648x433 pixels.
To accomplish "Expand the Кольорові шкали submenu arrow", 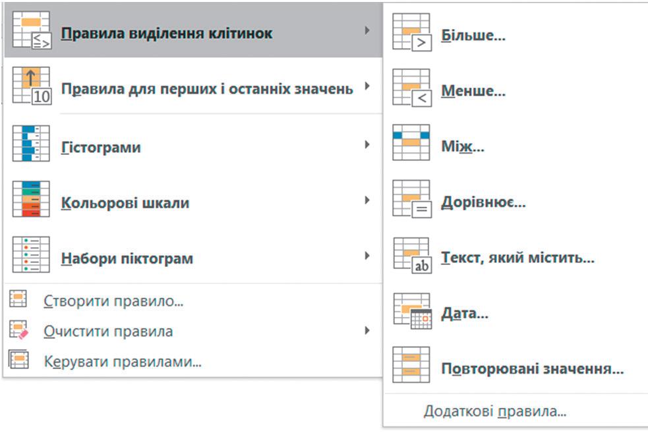I will pos(367,200).
